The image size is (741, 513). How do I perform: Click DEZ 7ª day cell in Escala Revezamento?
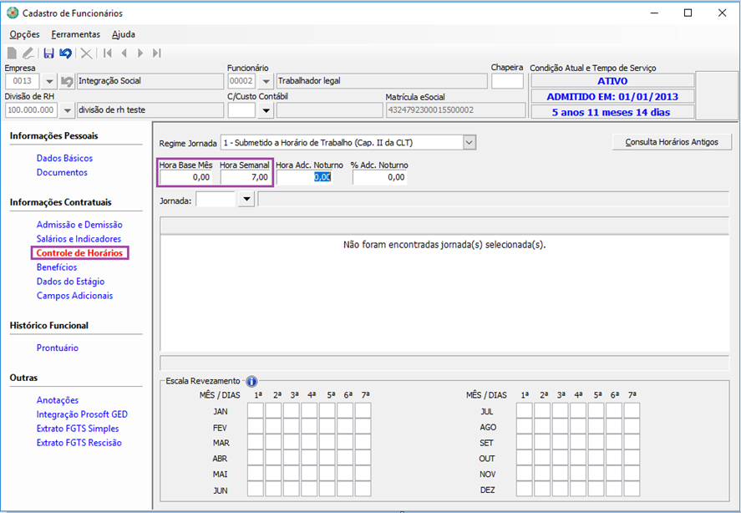(632, 489)
